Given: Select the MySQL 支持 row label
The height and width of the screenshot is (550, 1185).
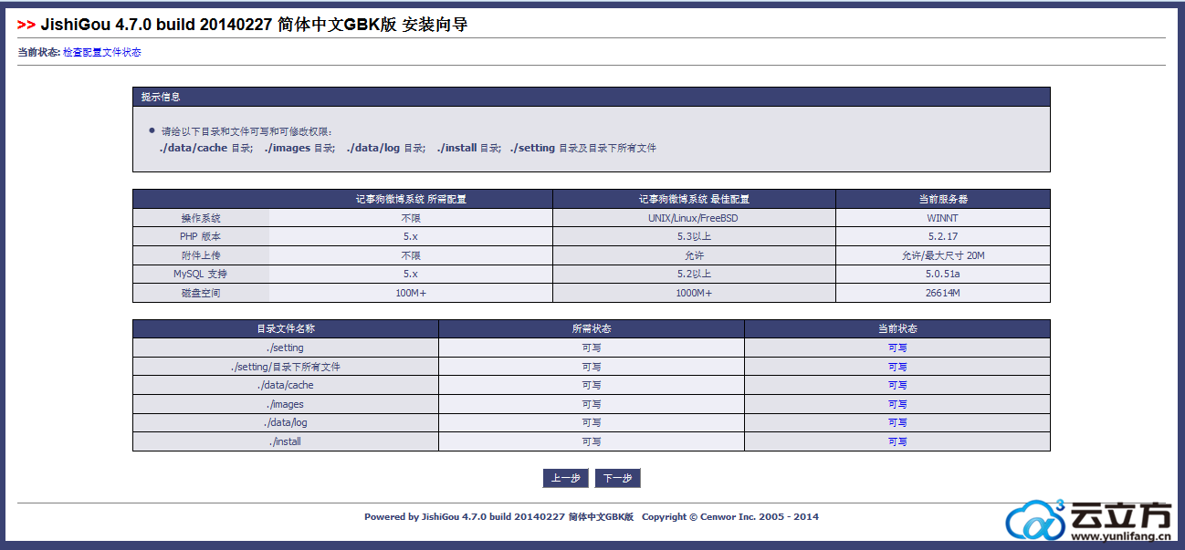Looking at the screenshot, I should pos(201,274).
